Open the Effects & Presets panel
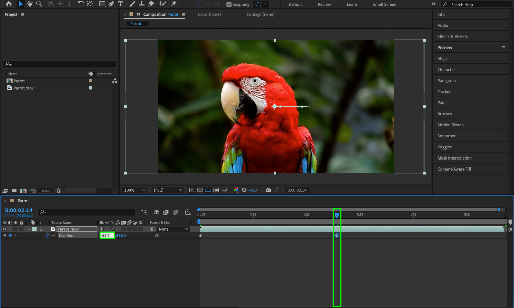 coord(452,36)
